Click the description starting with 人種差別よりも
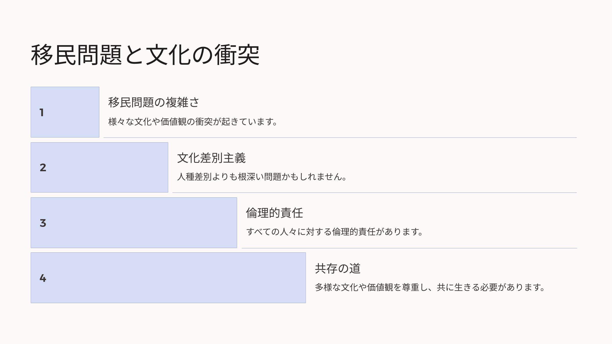 pos(262,177)
